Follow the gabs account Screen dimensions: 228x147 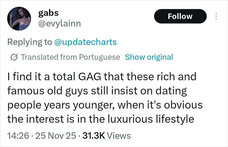pos(180,16)
